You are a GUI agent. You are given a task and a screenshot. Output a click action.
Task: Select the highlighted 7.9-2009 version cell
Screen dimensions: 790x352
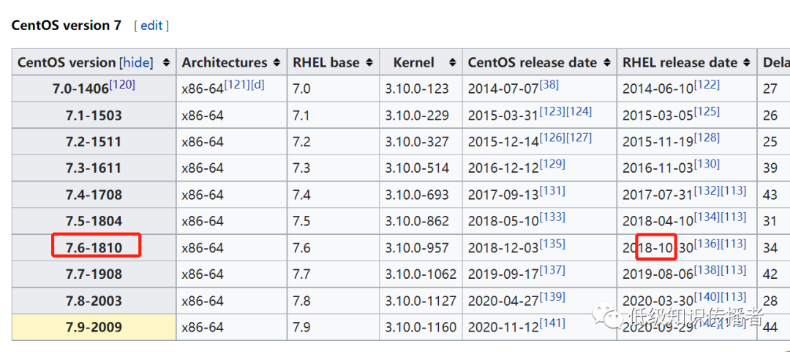point(94,327)
